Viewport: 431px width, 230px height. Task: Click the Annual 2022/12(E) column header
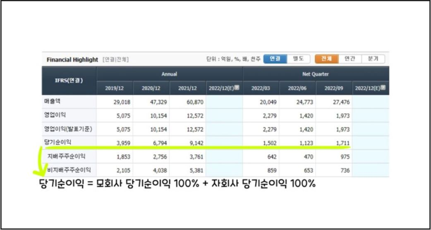tap(224, 88)
